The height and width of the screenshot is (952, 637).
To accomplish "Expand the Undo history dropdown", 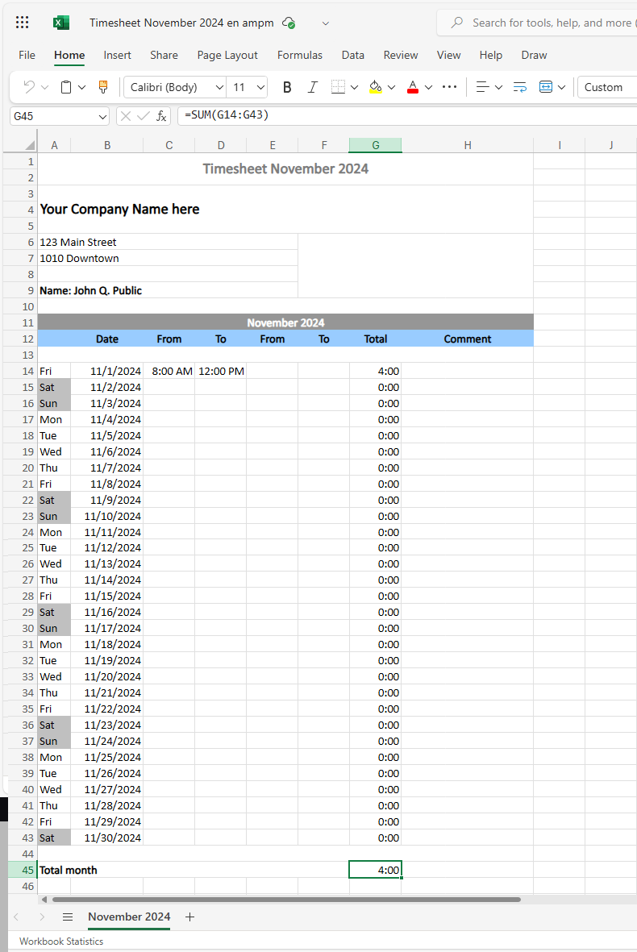I will (x=44, y=87).
